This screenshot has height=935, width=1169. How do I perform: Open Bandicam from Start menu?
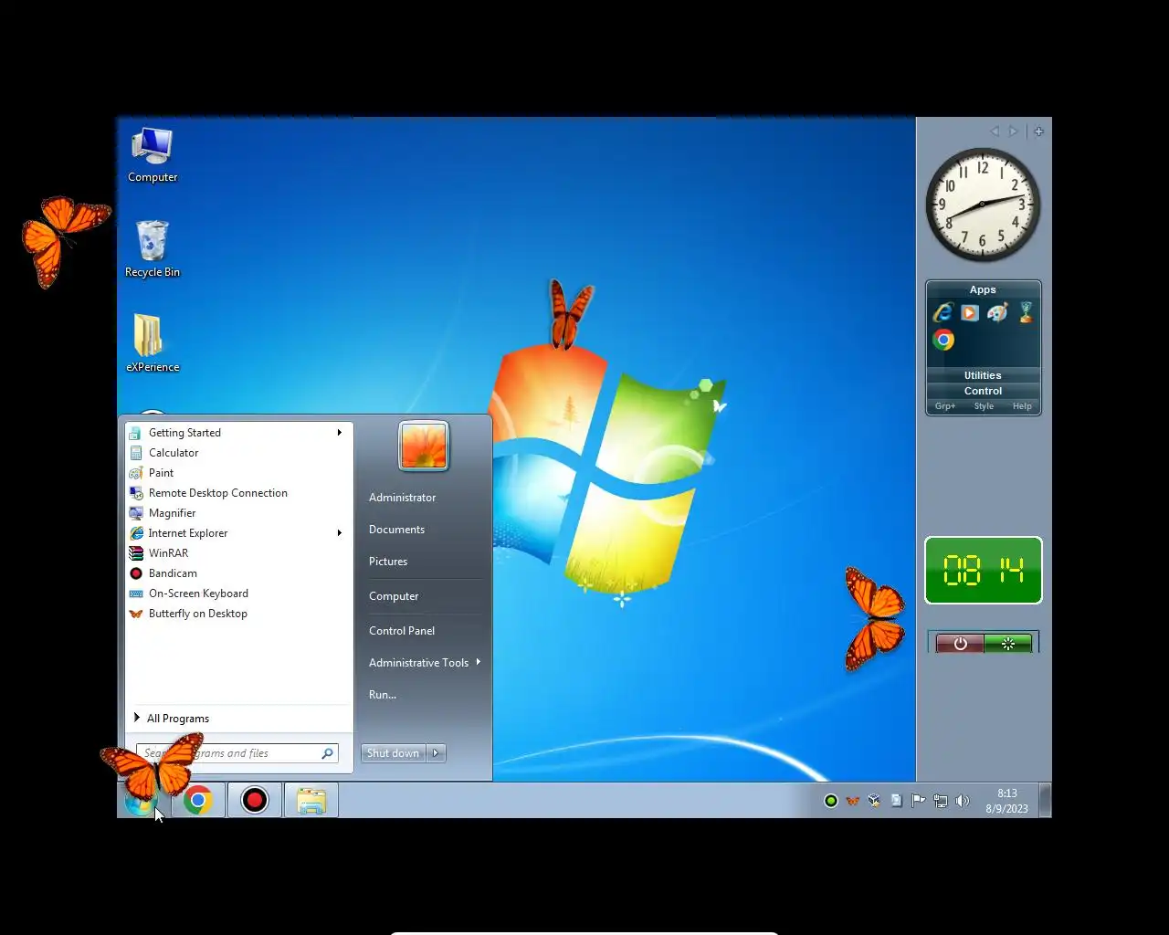coord(239,573)
